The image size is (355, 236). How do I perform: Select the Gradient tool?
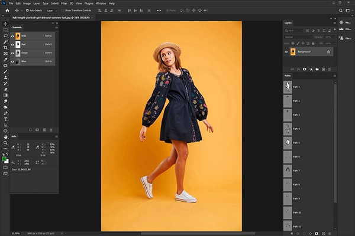5,96
